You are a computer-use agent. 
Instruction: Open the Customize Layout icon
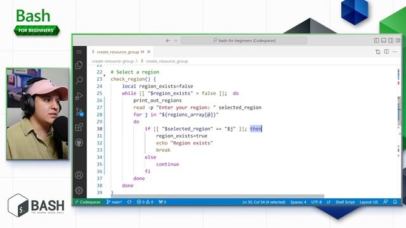point(398,41)
